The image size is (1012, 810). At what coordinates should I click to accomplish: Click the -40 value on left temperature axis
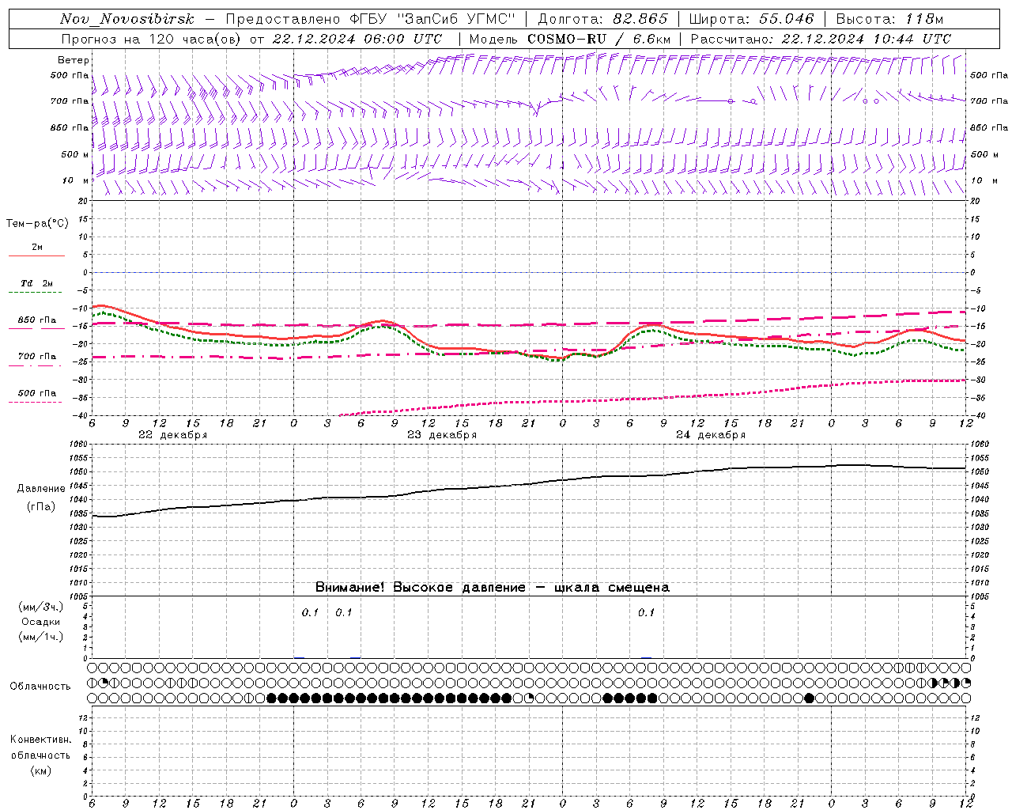tap(80, 416)
